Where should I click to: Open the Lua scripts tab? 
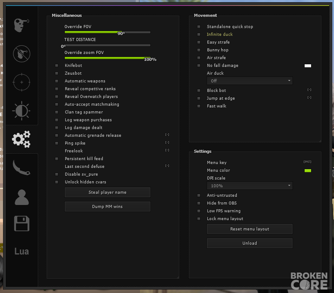click(x=22, y=251)
